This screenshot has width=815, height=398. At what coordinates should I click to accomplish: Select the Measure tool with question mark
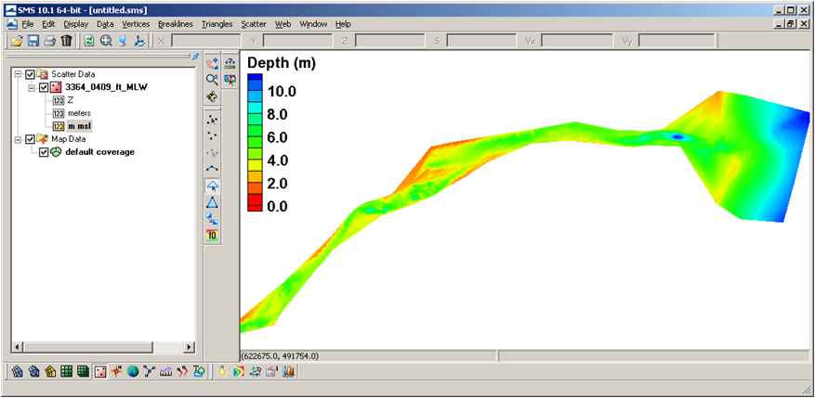pyautogui.click(x=230, y=63)
